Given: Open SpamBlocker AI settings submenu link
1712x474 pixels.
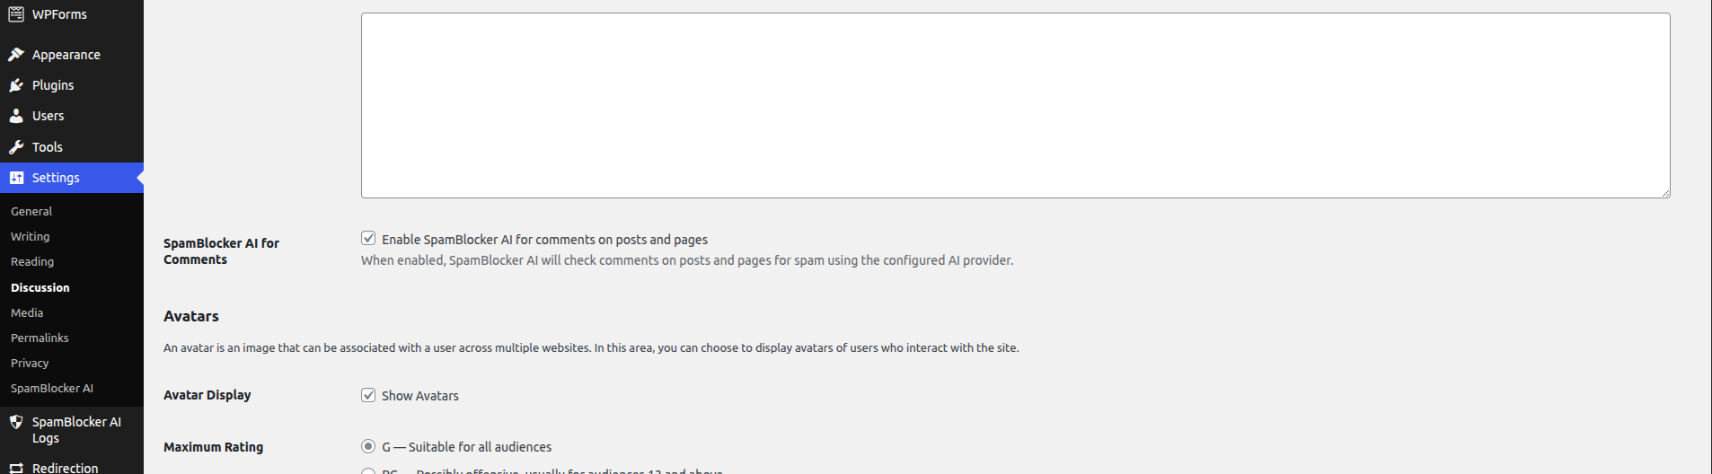Looking at the screenshot, I should coord(52,388).
